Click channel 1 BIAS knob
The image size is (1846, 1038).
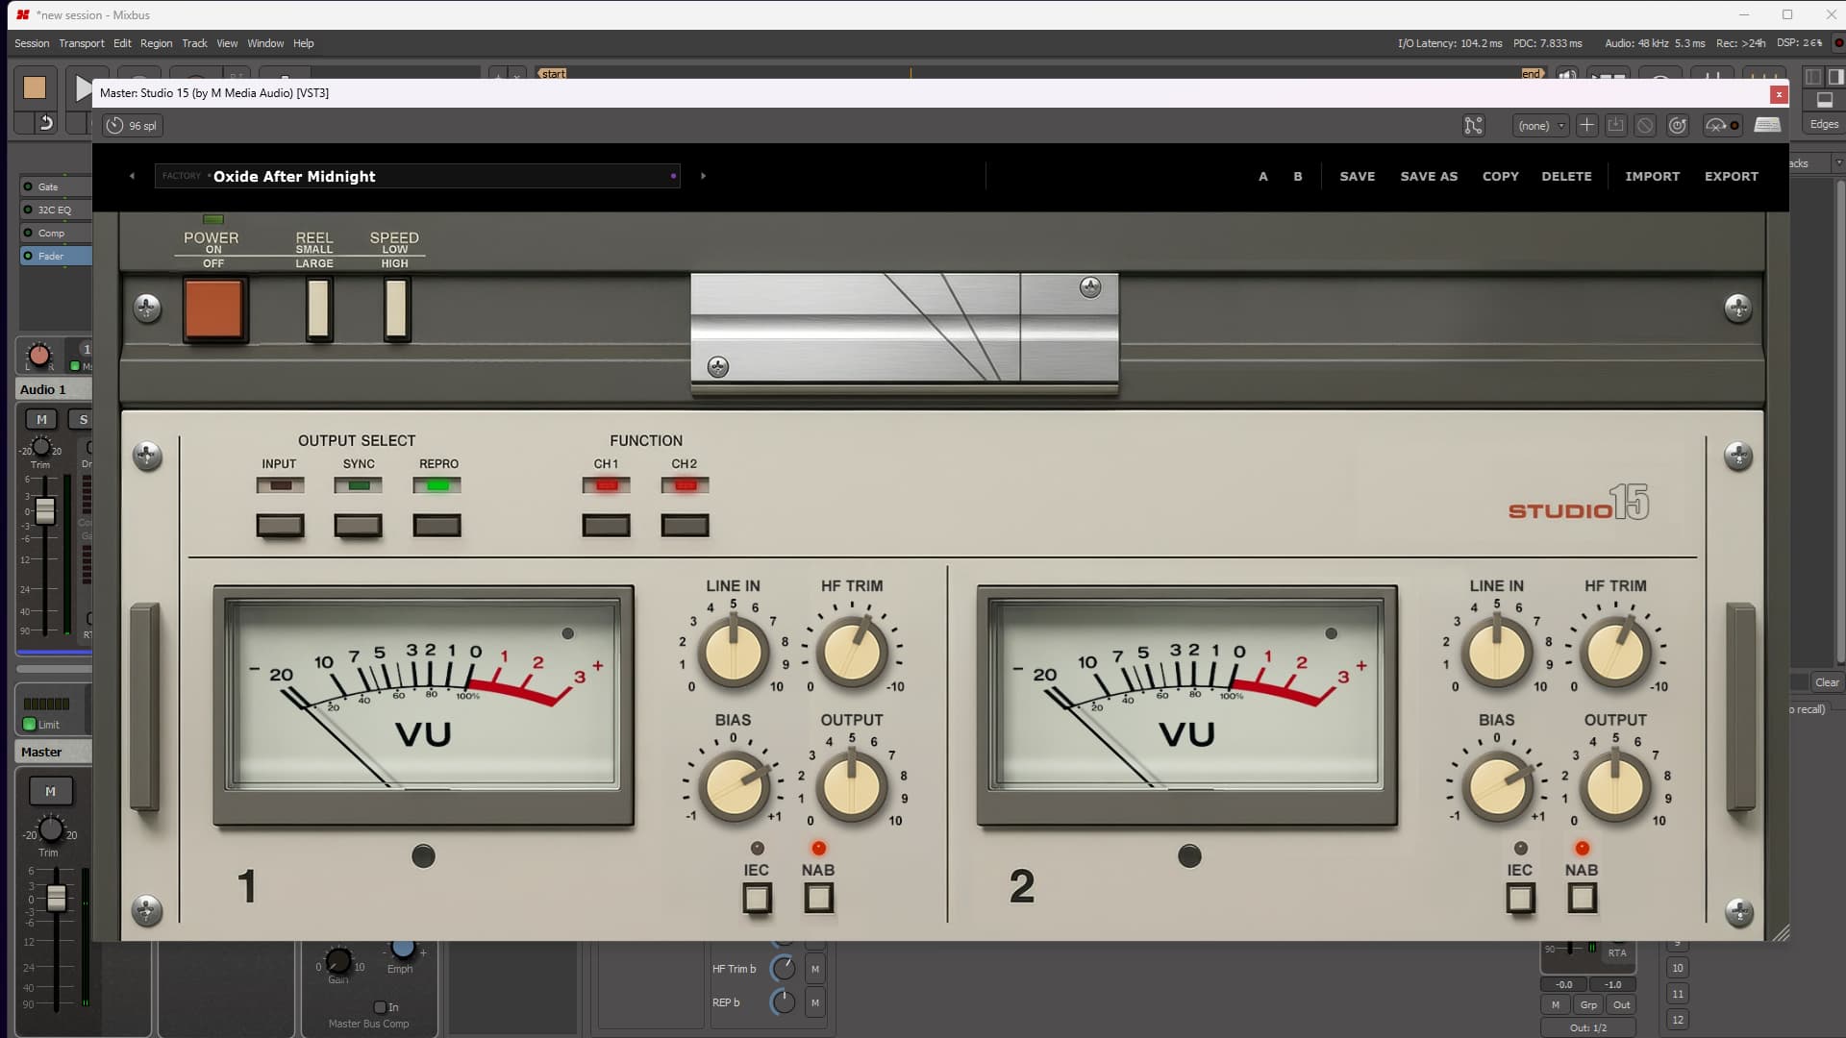[x=734, y=786]
